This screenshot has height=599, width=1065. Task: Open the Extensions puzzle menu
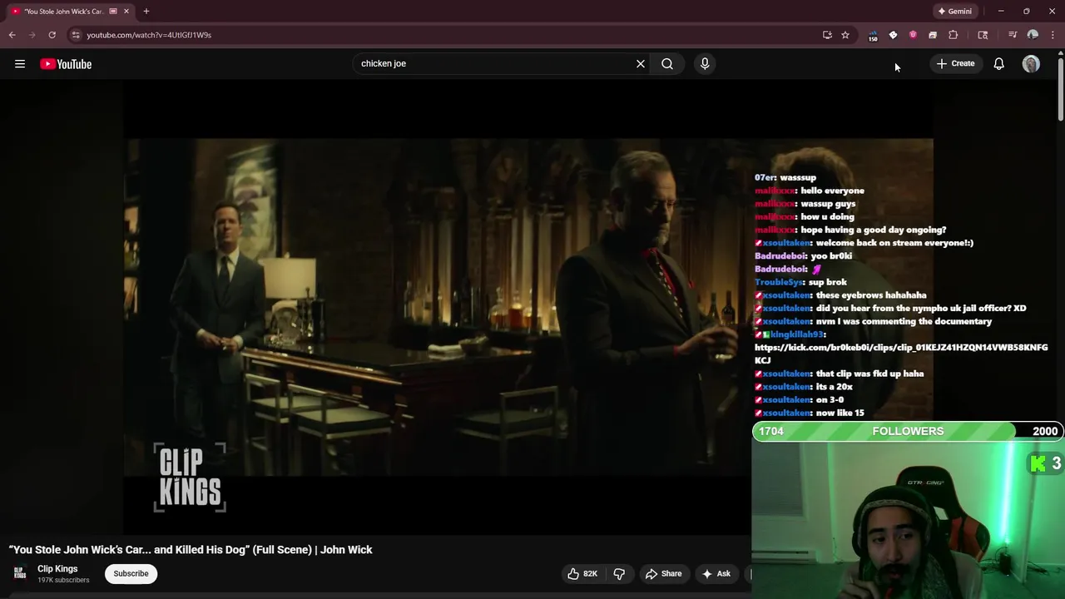[954, 35]
